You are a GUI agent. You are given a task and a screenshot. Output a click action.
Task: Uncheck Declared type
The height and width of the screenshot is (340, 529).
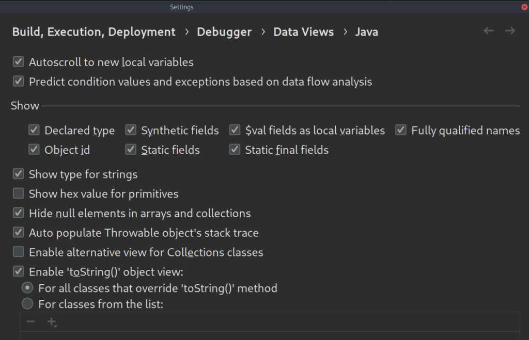click(34, 130)
